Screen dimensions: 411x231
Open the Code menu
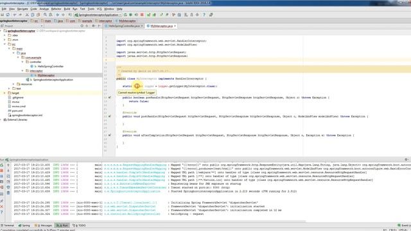33,9
